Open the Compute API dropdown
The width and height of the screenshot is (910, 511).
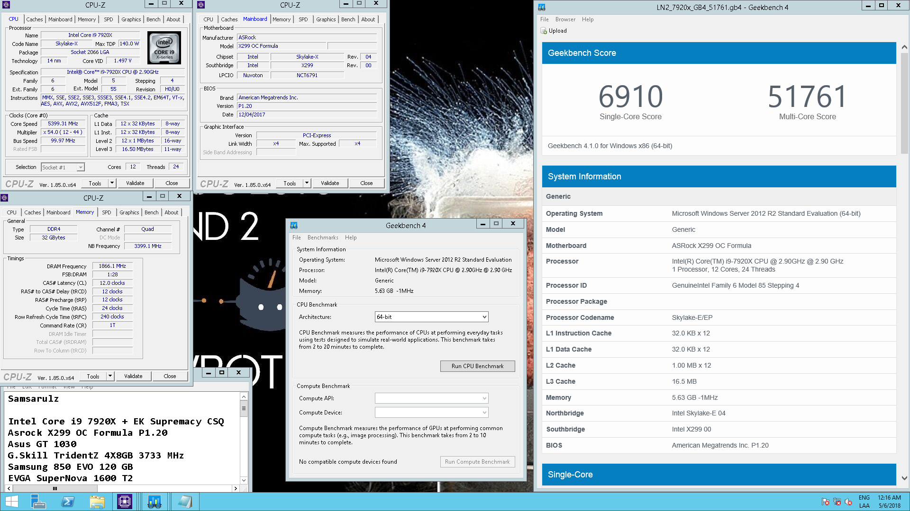(431, 398)
